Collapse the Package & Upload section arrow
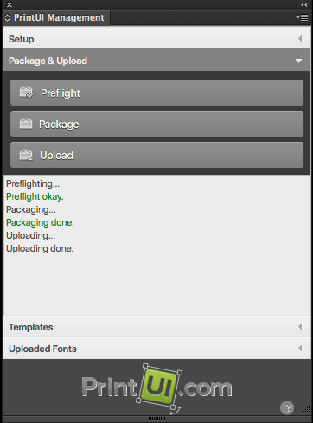 coord(299,61)
